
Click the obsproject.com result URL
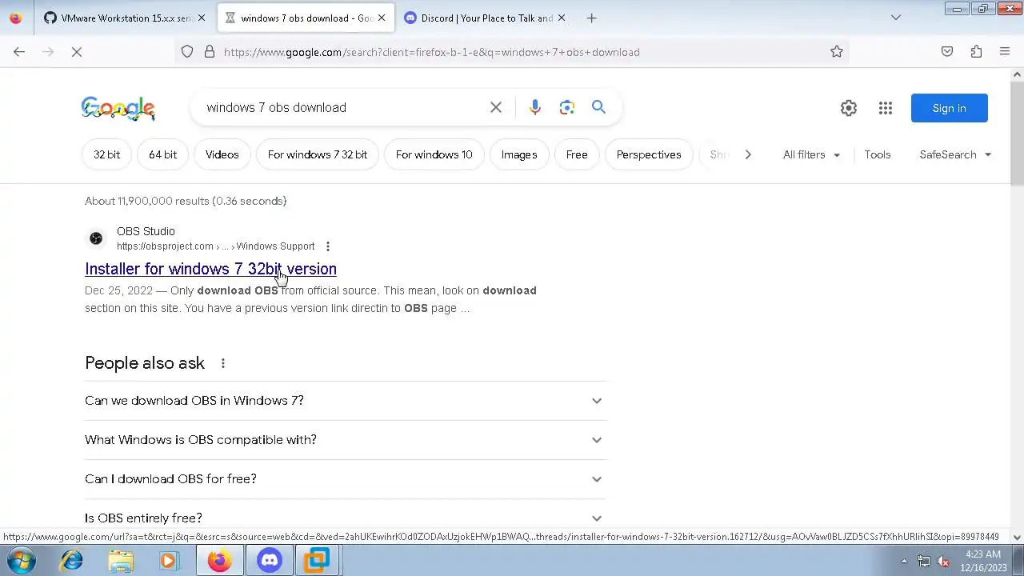(216, 246)
